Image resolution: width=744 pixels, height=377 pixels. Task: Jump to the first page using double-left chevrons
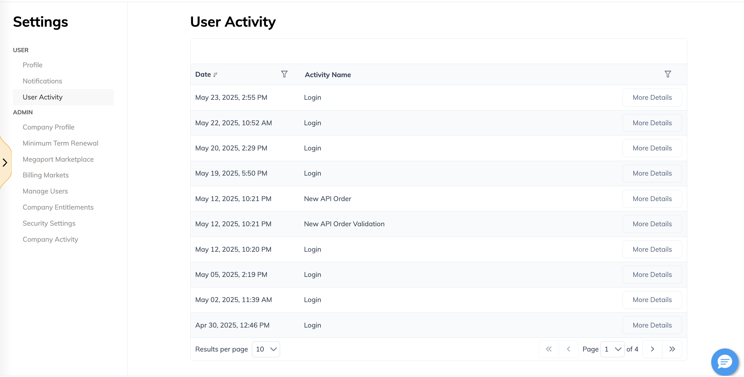point(549,349)
